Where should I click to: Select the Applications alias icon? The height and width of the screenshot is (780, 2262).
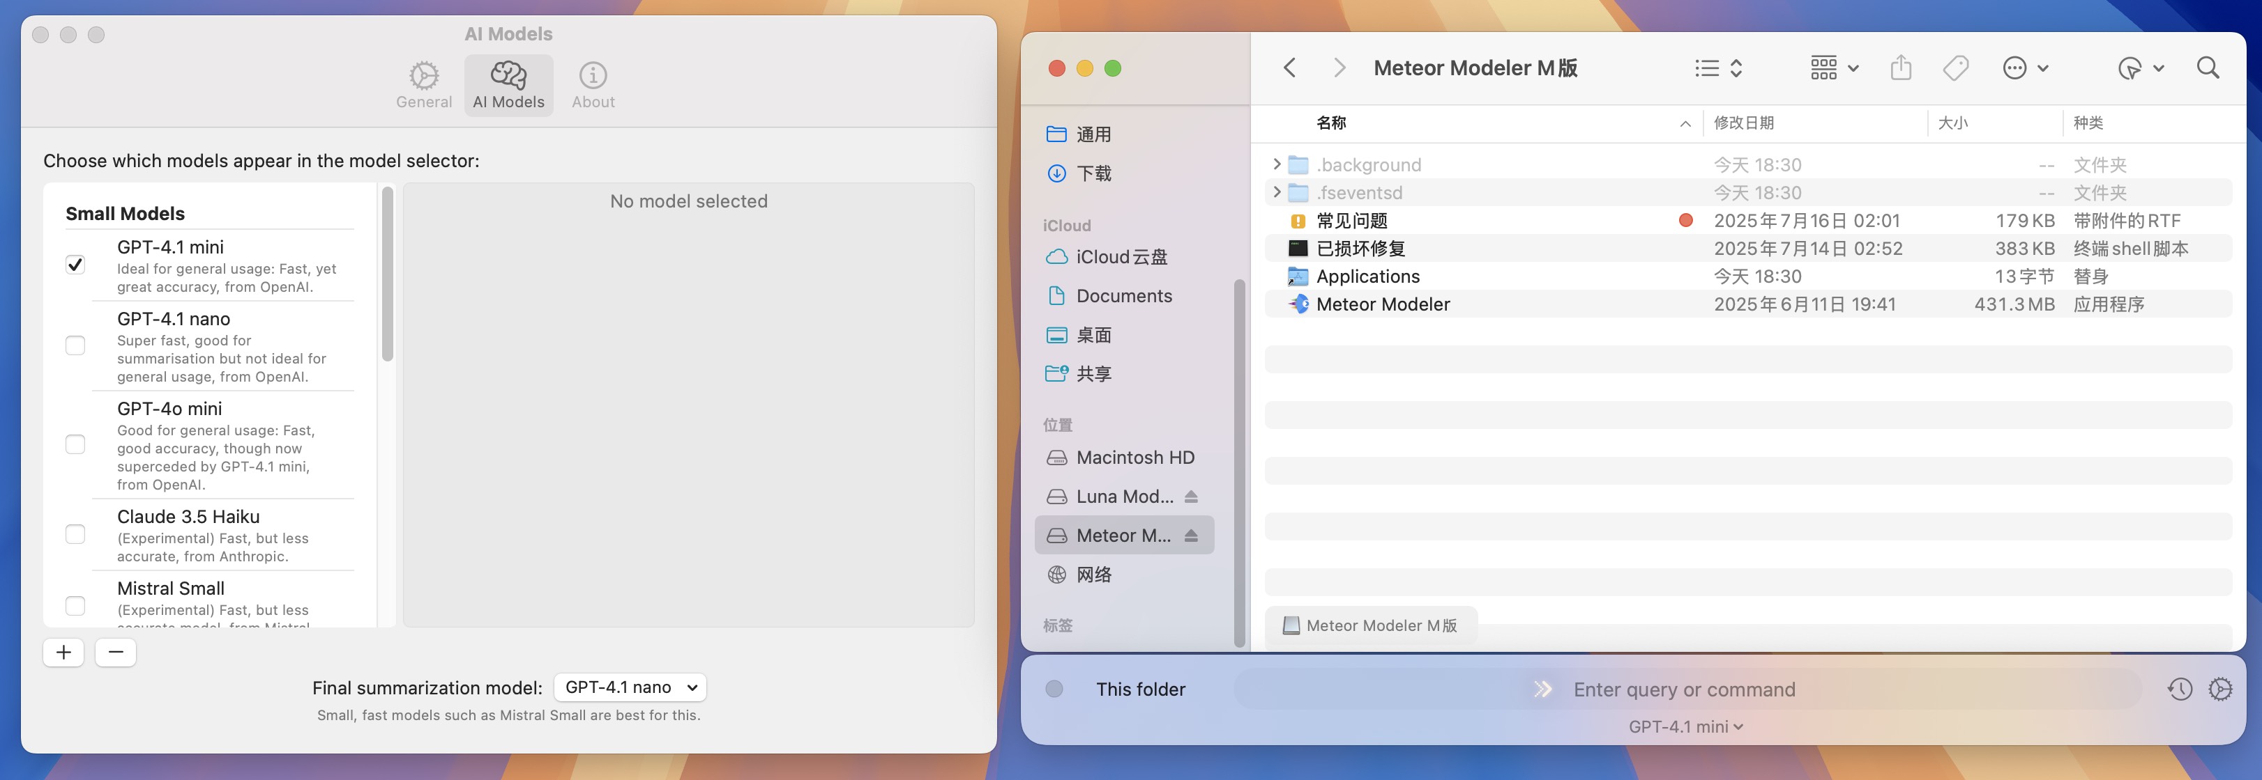pyautogui.click(x=1298, y=276)
